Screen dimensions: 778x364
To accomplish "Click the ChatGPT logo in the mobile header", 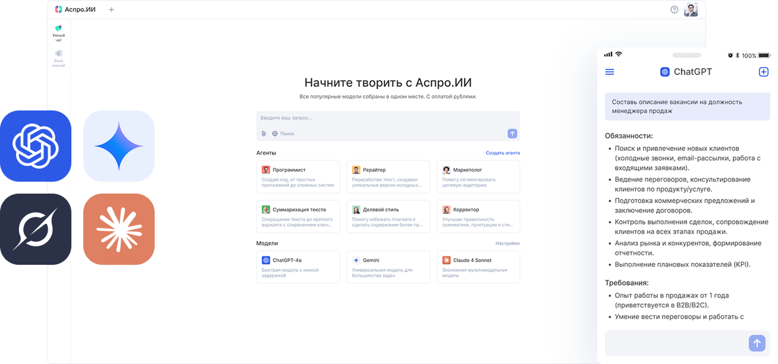I will tap(665, 72).
